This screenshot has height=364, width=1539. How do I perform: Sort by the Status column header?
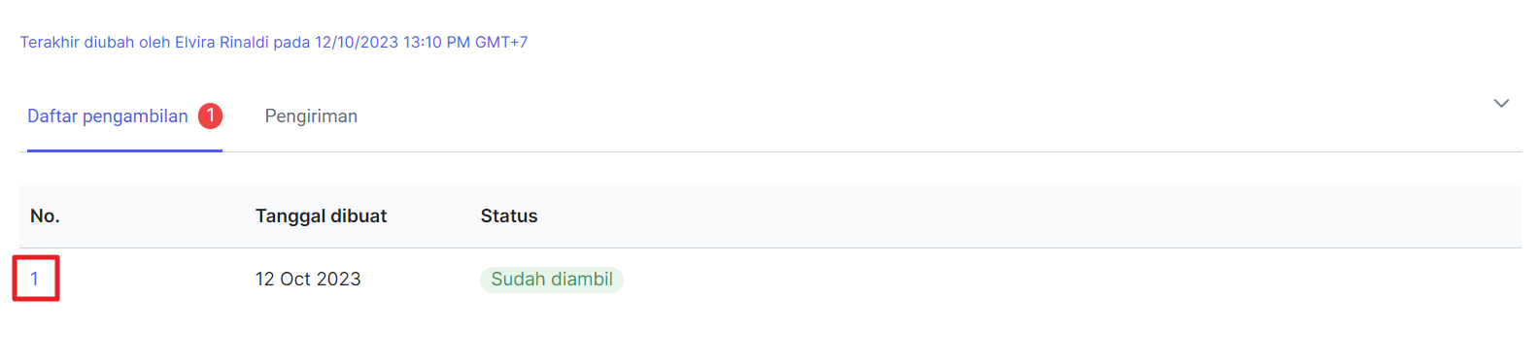509,215
